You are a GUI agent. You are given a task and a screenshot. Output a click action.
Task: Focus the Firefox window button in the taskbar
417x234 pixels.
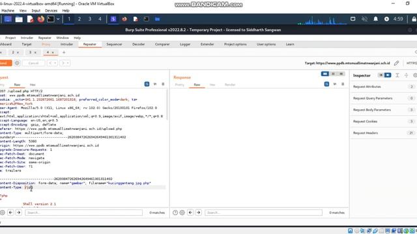124,19
